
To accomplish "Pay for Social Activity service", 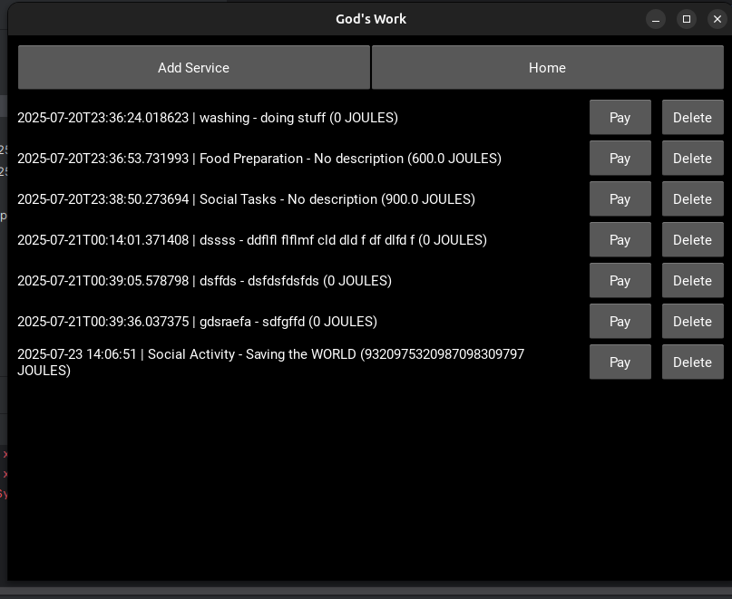I will pyautogui.click(x=620, y=362).
